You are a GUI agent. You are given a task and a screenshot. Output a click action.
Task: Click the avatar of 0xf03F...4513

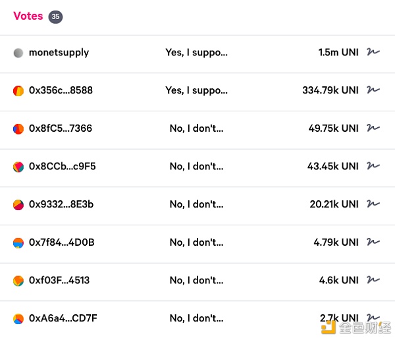pos(18,281)
